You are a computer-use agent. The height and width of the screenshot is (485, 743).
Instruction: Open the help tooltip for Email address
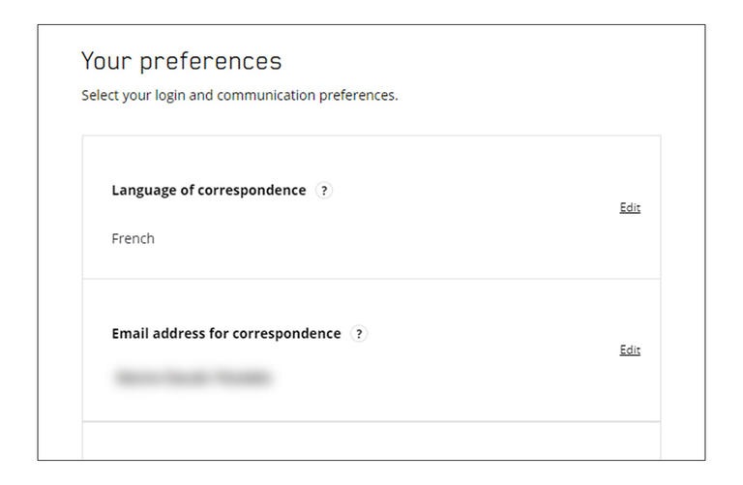pyautogui.click(x=359, y=334)
